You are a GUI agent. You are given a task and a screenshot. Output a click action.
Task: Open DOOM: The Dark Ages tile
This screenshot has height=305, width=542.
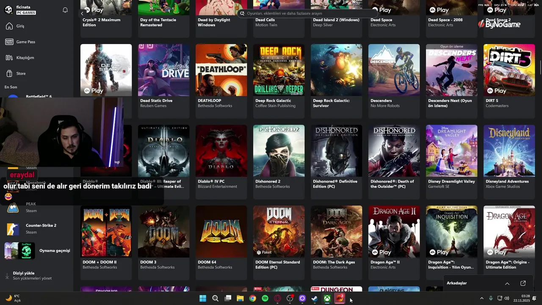[336, 242]
